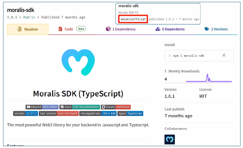Click the large Moralis logo image

(78, 62)
